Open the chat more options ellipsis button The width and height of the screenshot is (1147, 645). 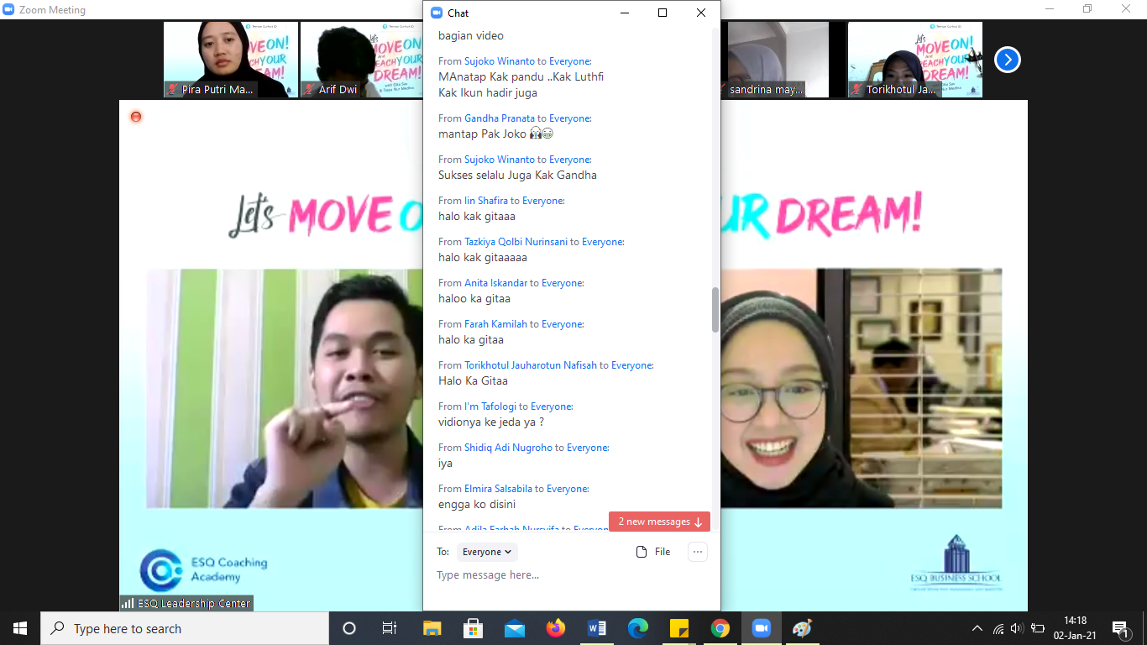pyautogui.click(x=697, y=552)
